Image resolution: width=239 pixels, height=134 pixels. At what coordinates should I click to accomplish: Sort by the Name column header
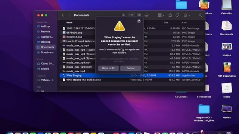click(69, 22)
